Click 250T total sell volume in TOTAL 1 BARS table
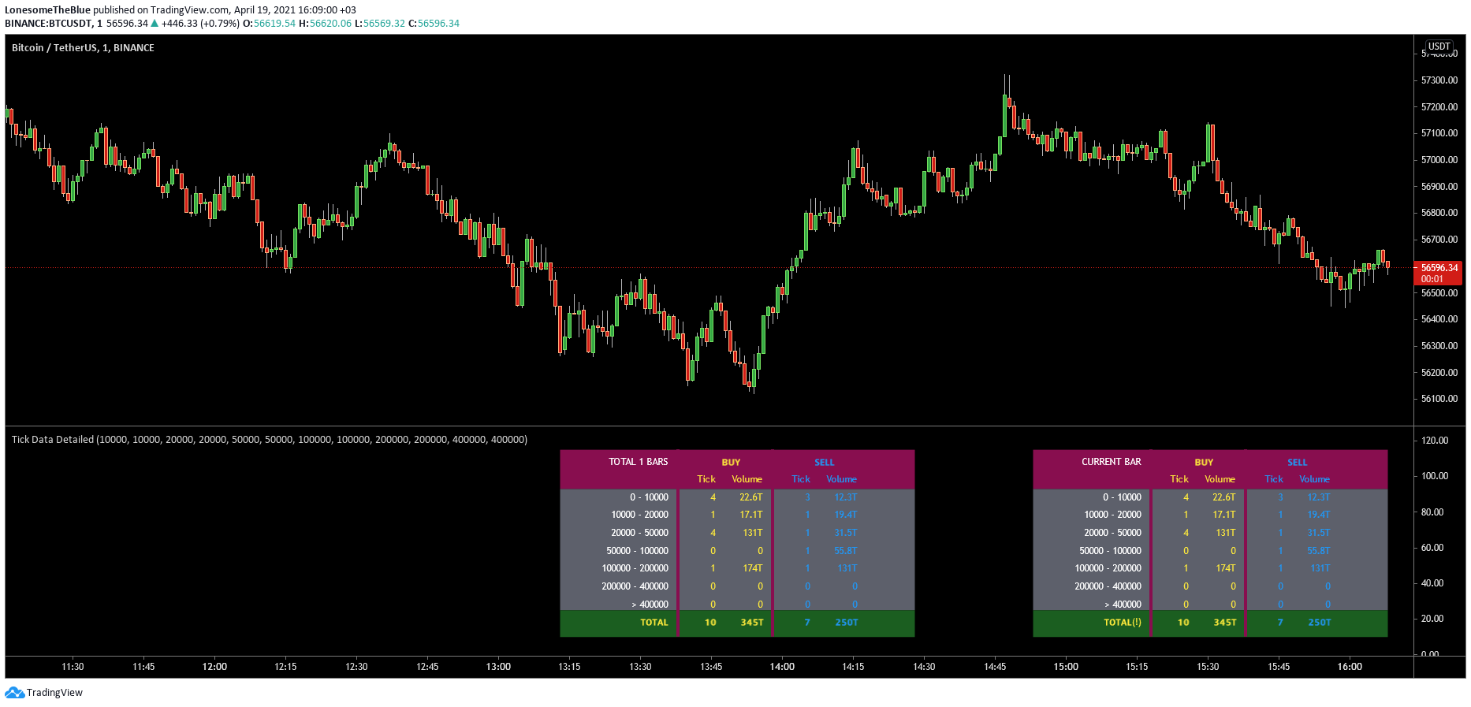Screen dimensions: 1471x707 pos(847,623)
